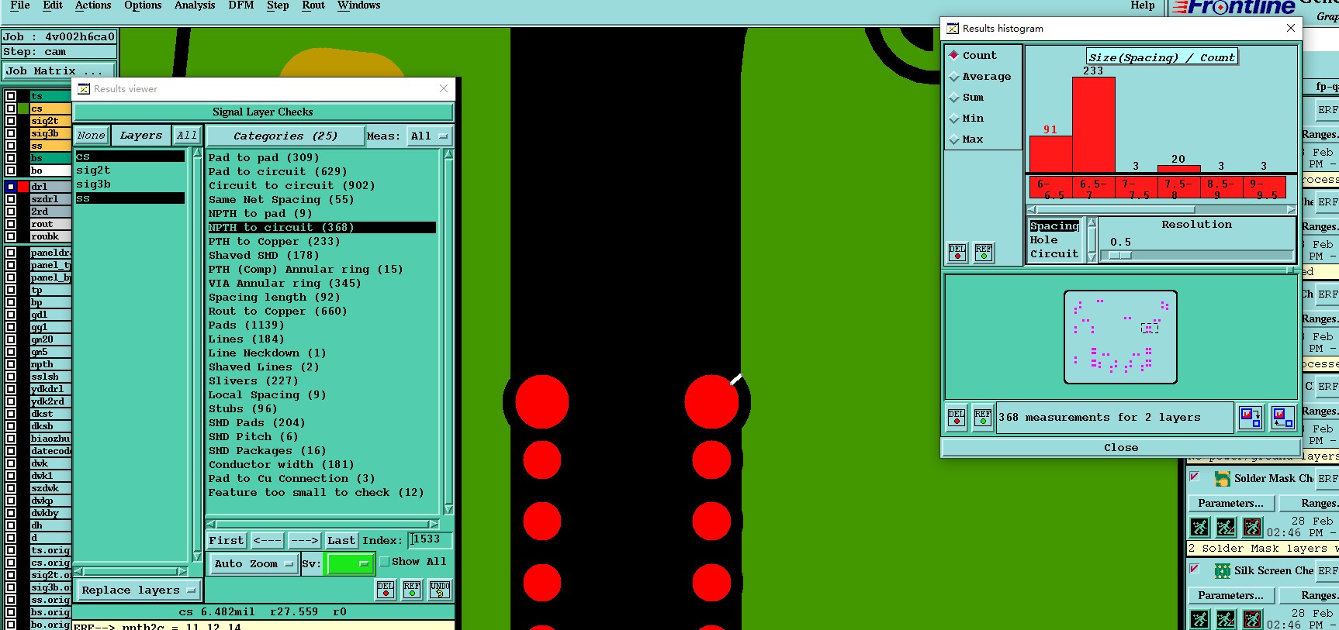The height and width of the screenshot is (630, 1339).
Task: Click DEL icon next to measurements summary
Action: pos(957,418)
